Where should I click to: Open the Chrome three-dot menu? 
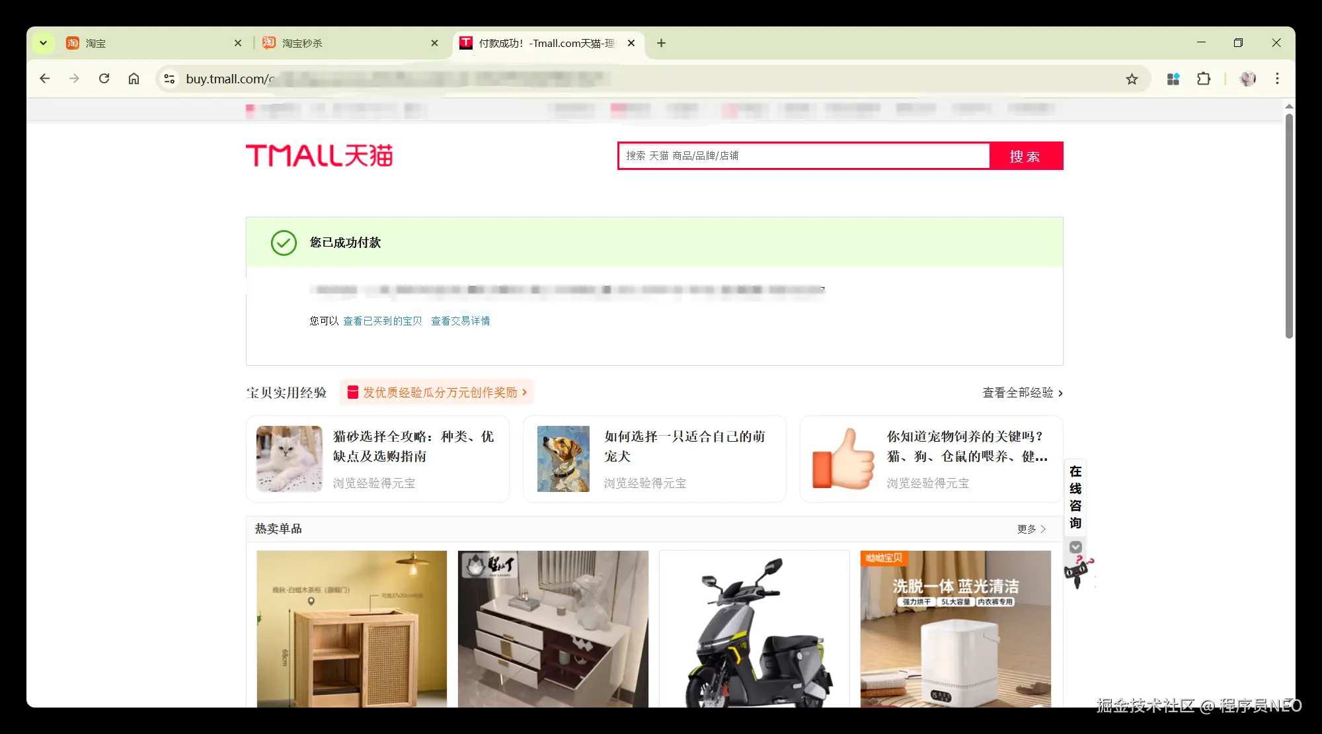(x=1277, y=79)
